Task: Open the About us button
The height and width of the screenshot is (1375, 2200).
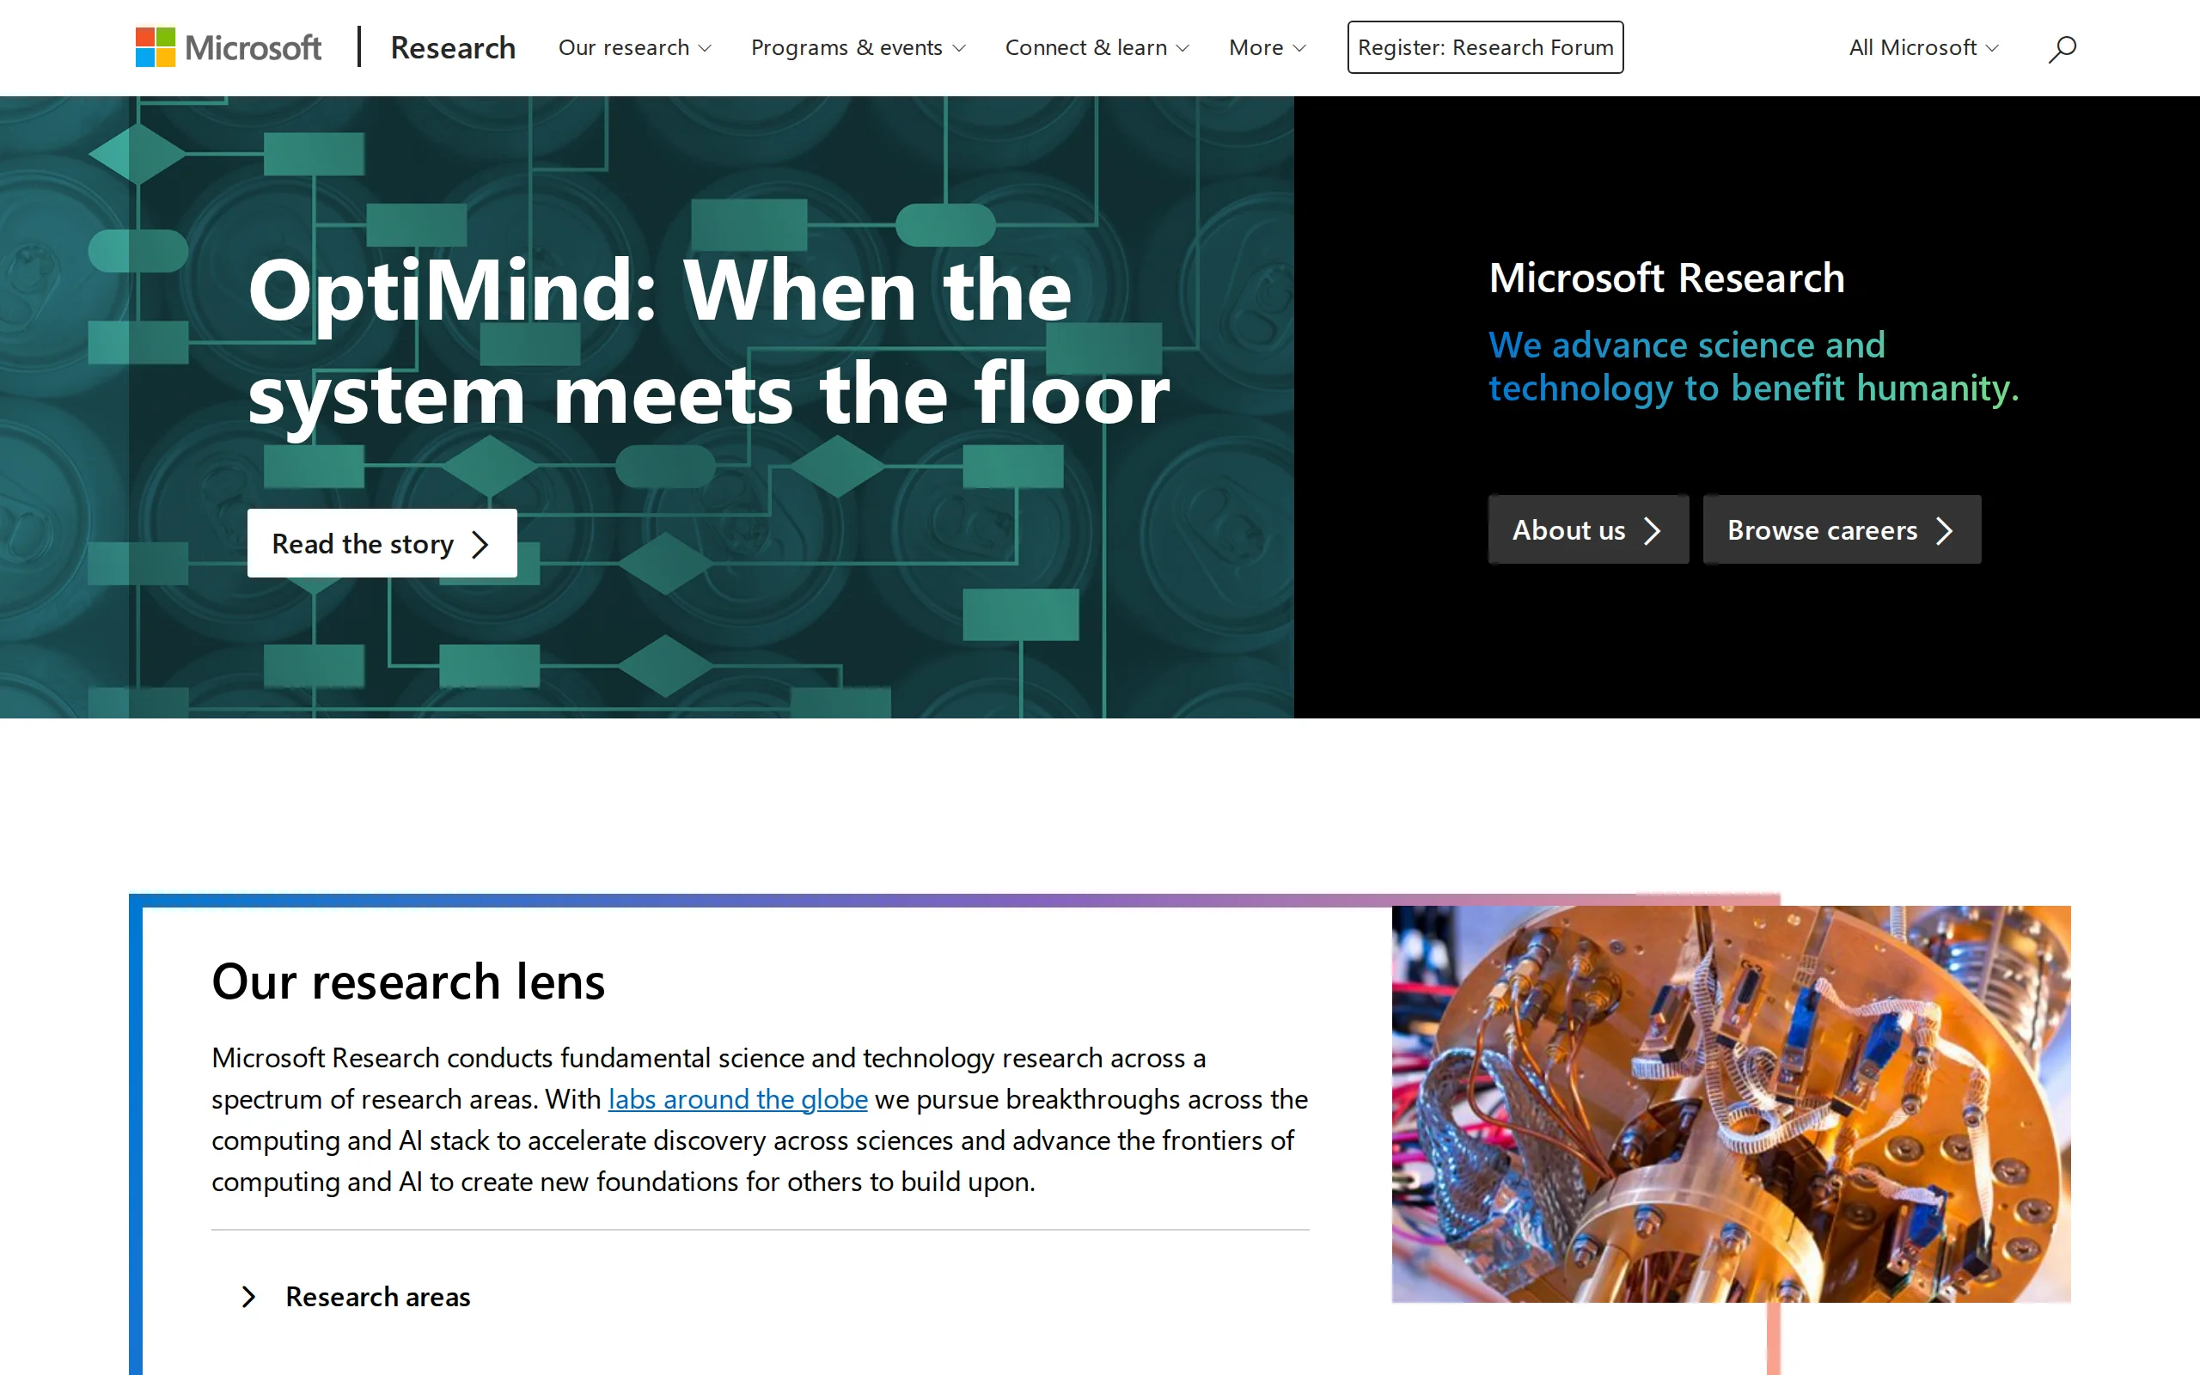Action: [1587, 529]
